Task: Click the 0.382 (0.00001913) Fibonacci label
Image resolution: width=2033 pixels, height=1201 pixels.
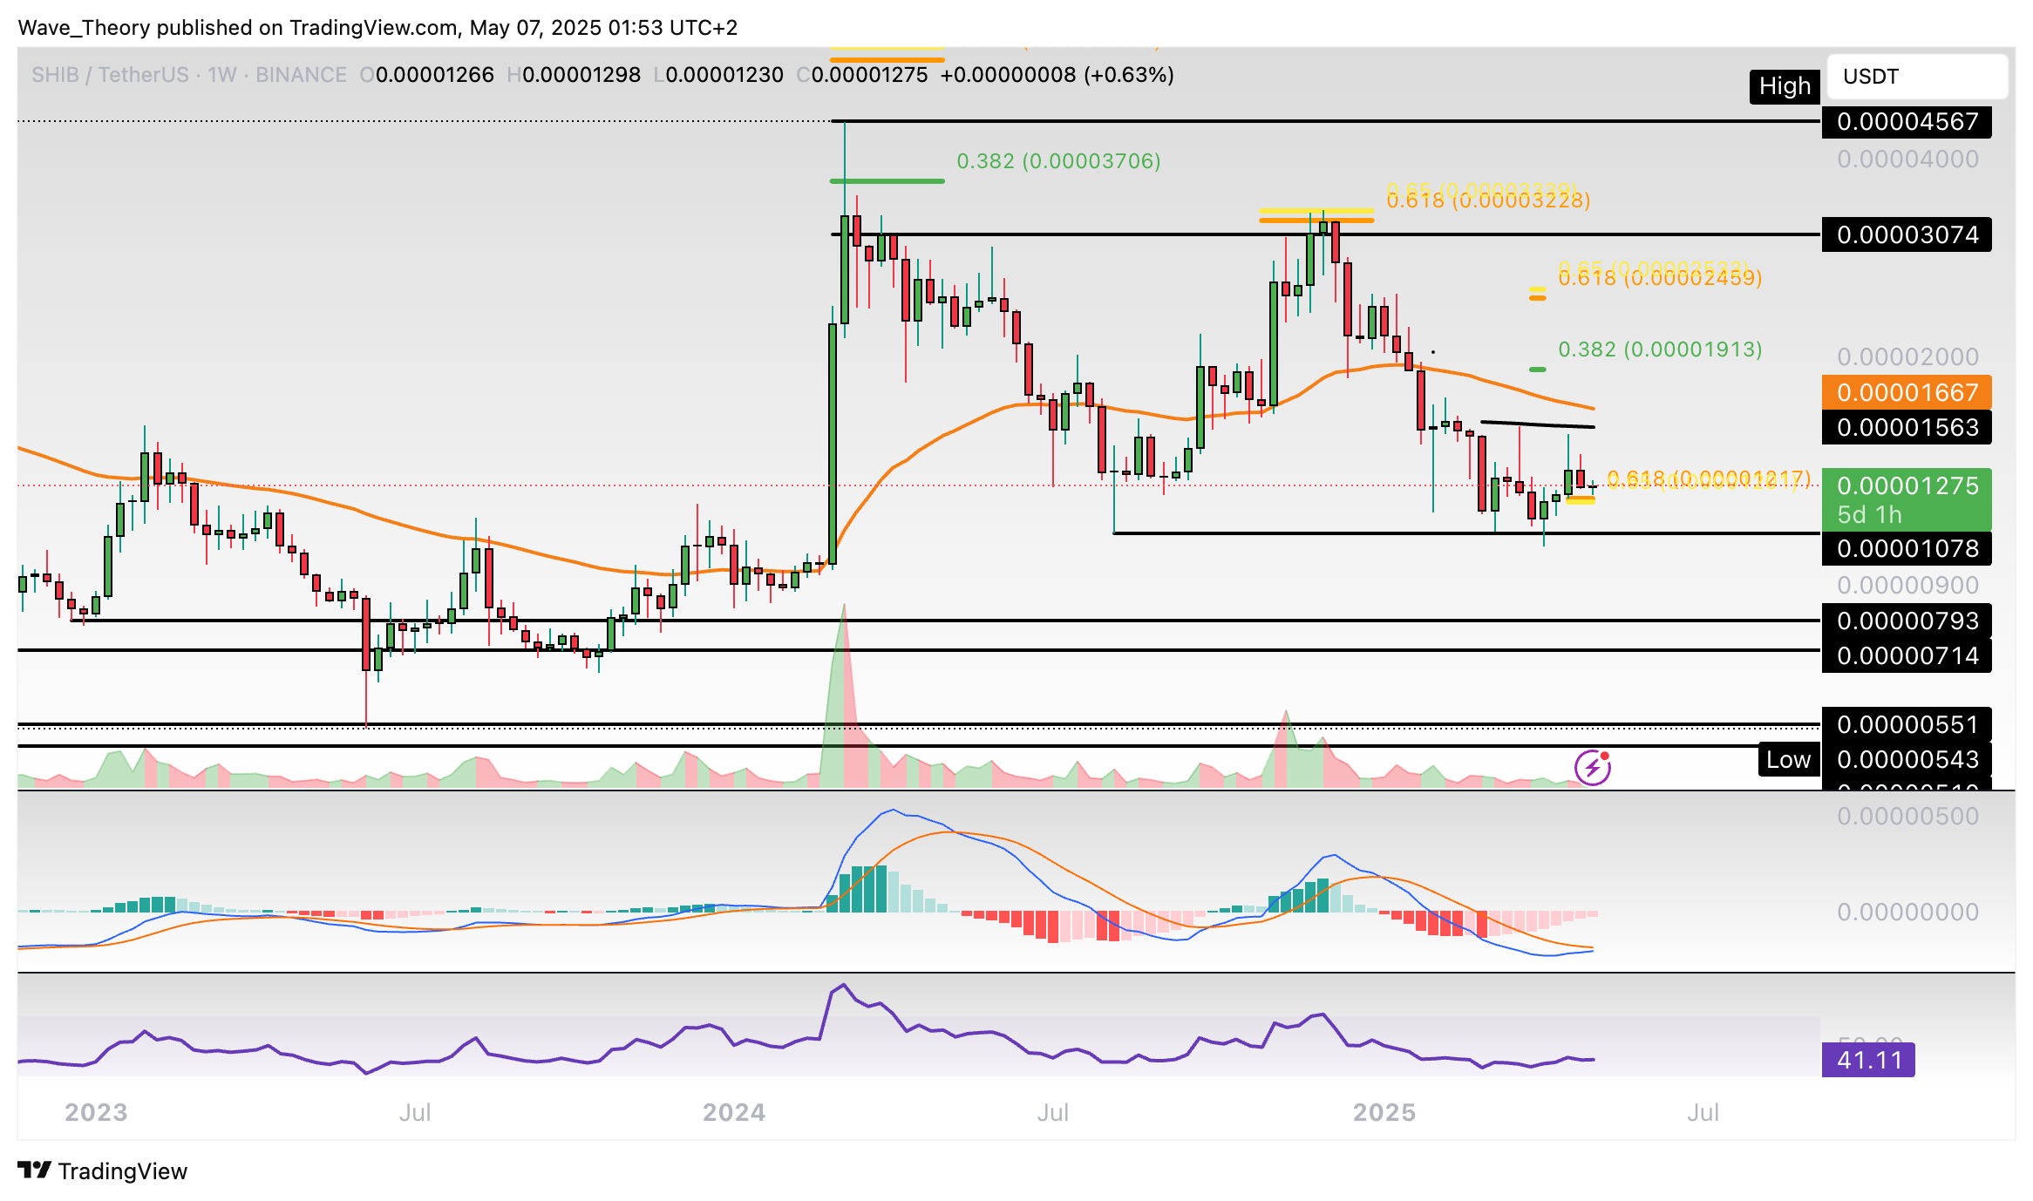Action: click(x=1659, y=349)
